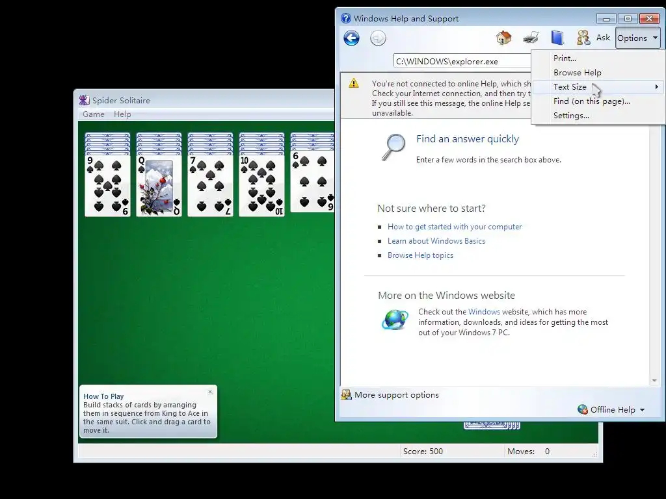Minimize the Help and Support window

606,19
